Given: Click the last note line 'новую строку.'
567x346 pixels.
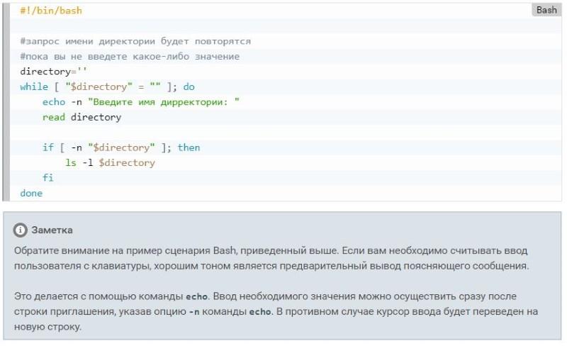Looking at the screenshot, I should 47,327.
